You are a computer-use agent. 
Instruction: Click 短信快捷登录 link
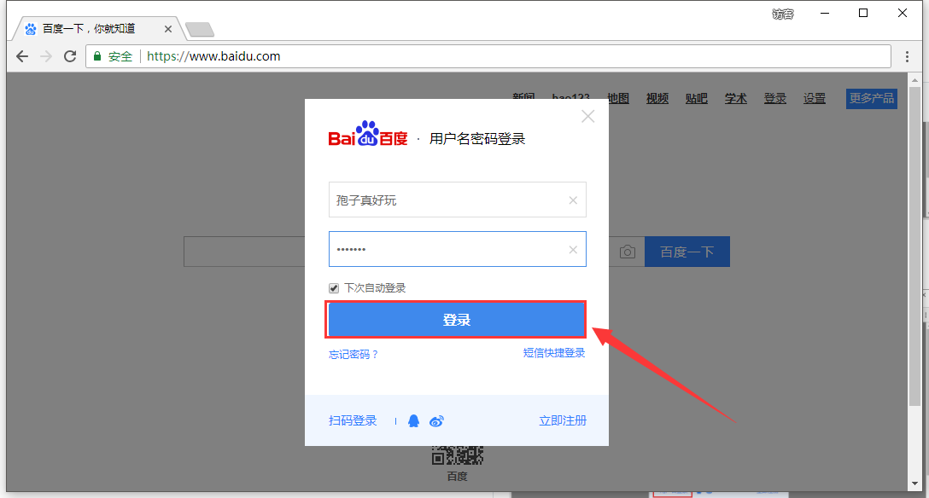coord(554,353)
